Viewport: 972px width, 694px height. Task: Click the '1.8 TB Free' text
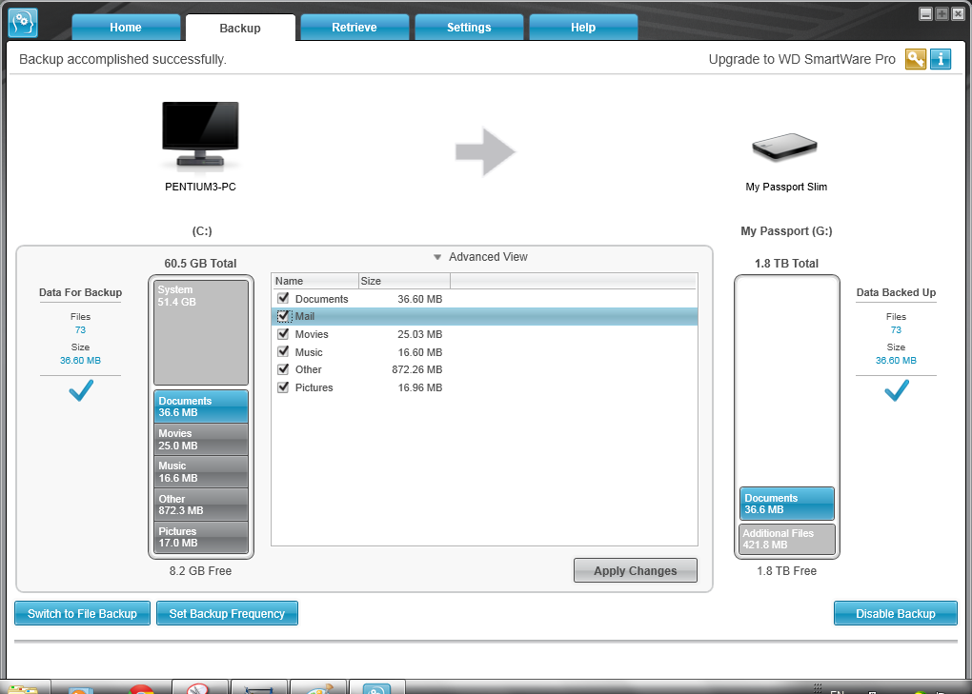tap(786, 571)
